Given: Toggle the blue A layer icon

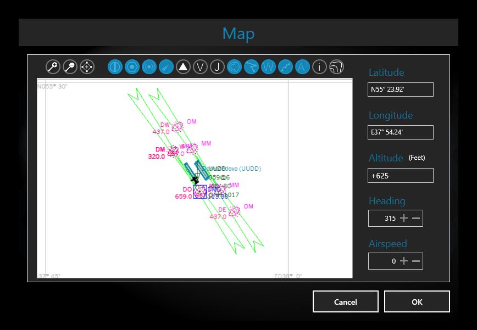Looking at the screenshot, I should [302, 67].
